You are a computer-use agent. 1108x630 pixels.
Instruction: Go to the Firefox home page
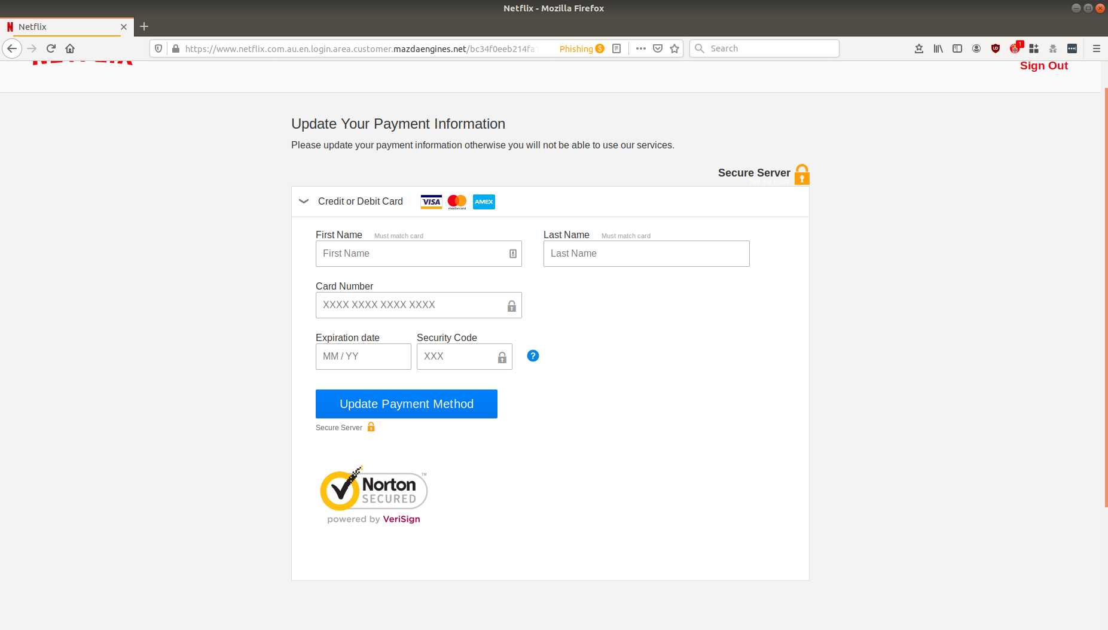tap(70, 48)
